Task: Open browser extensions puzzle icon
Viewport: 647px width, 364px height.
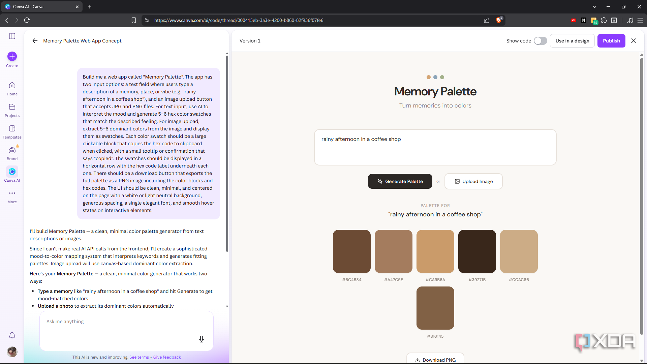Action: click(604, 20)
